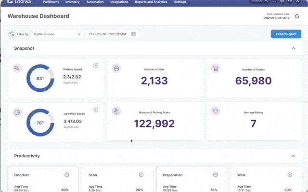Click the plus status icon on Walk card
This screenshot has width=308, height=192.
pyautogui.click(x=290, y=175)
